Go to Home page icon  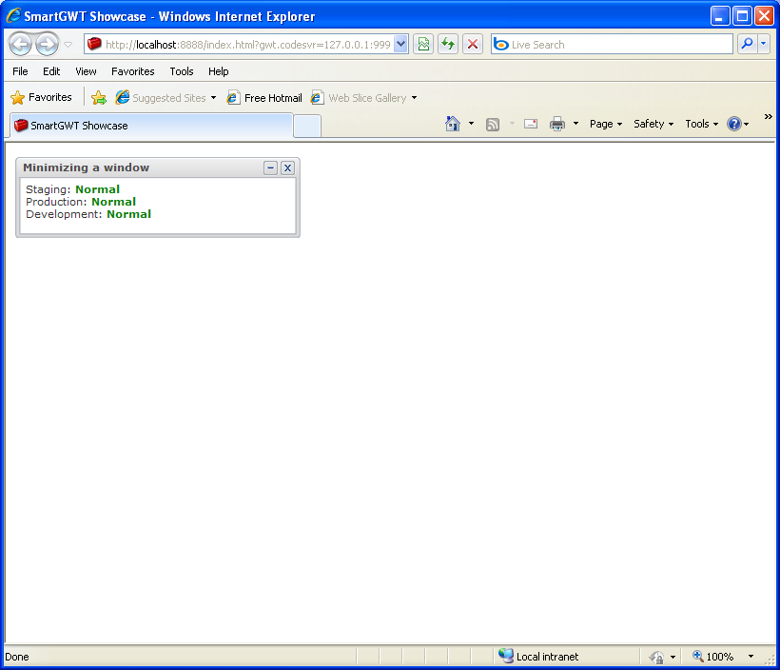point(453,124)
